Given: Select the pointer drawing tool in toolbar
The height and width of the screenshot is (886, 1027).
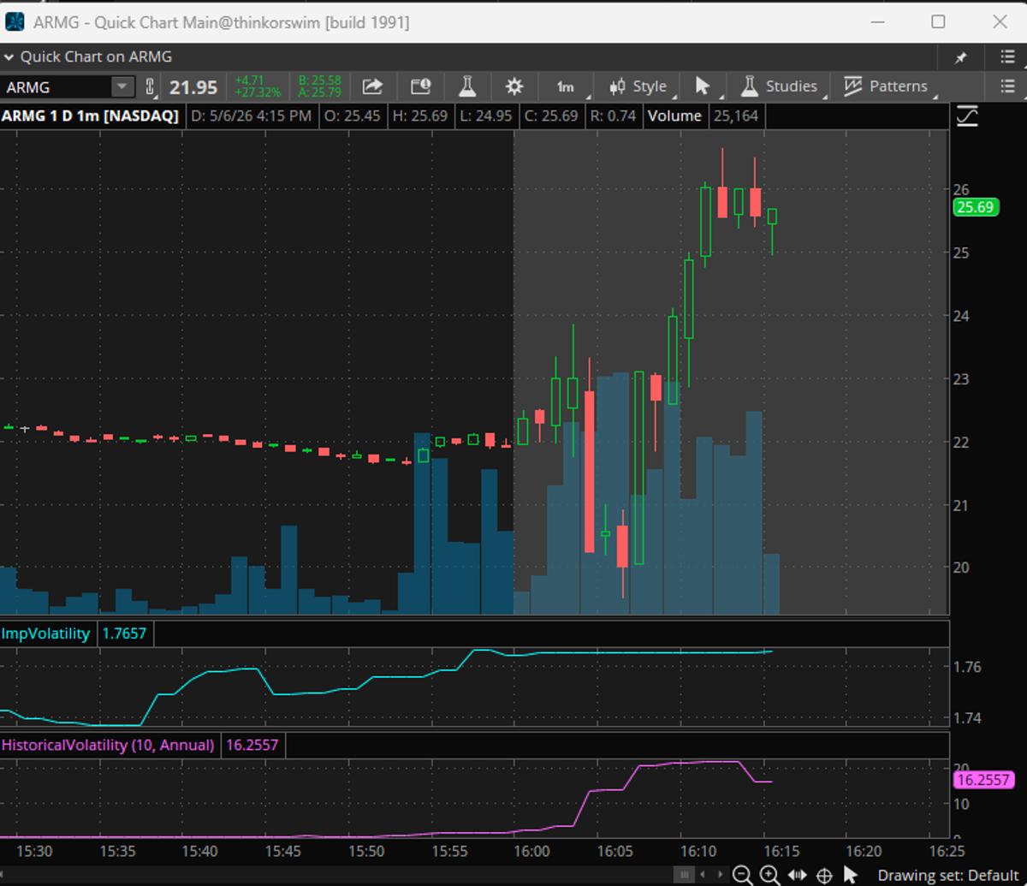Looking at the screenshot, I should click(x=704, y=86).
